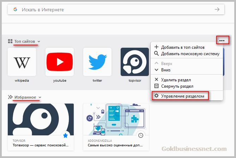Open the three-dots section menu

[x=222, y=41]
